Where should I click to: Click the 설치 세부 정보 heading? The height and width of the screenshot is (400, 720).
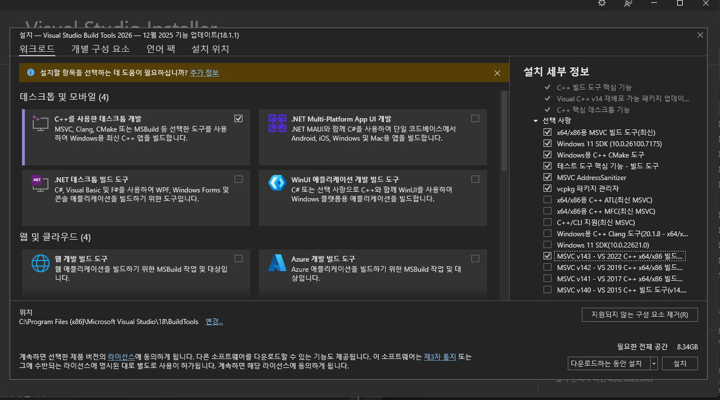[x=556, y=71]
